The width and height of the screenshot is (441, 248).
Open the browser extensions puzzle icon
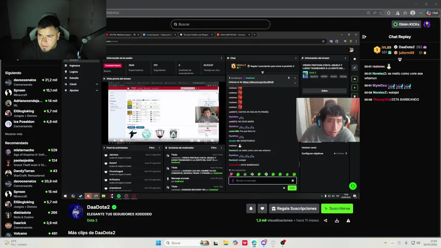coord(389,13)
